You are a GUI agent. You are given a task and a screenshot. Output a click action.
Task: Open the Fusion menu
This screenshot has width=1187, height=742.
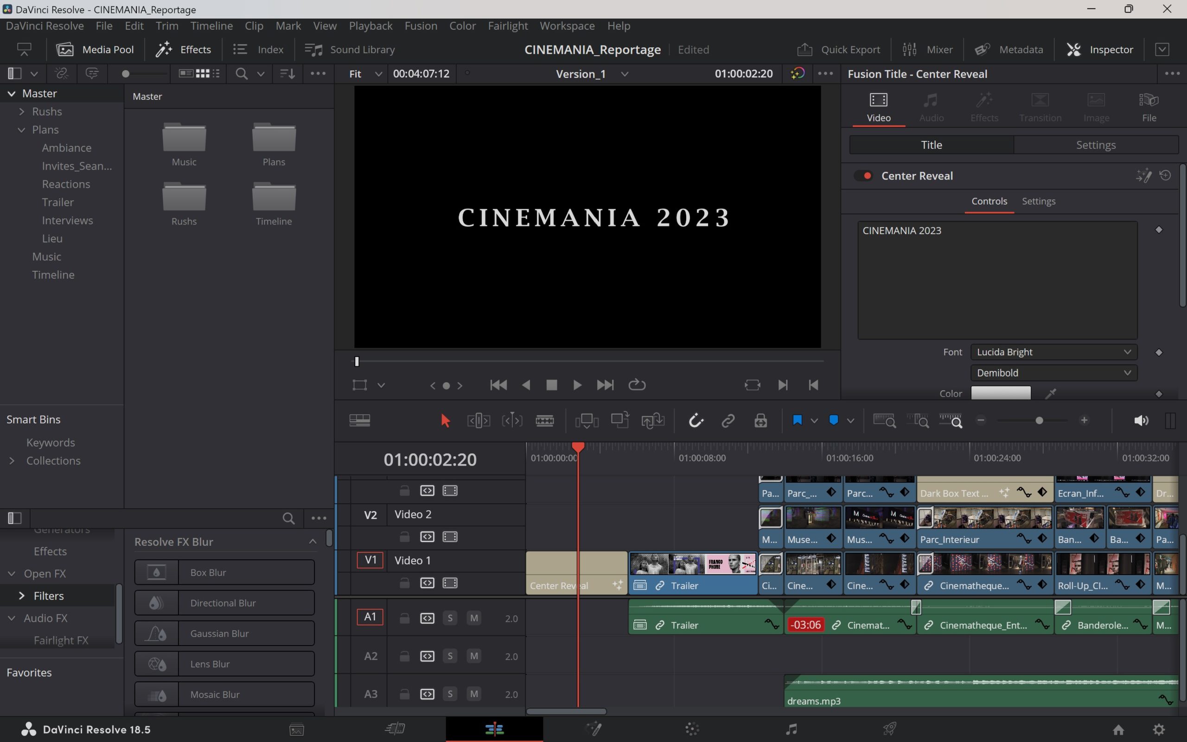[x=421, y=26]
